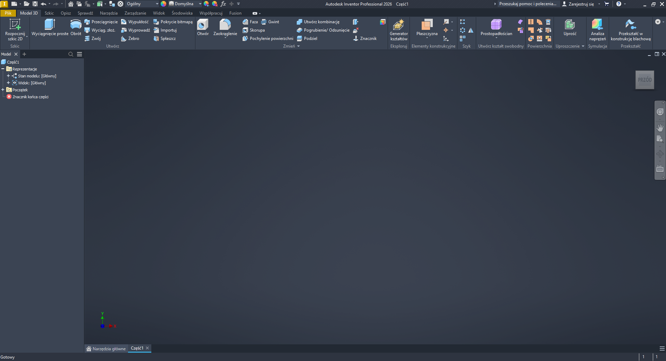Image resolution: width=666 pixels, height=361 pixels.
Task: Select the Prostopadłościan freeform box tool
Action: [496, 25]
